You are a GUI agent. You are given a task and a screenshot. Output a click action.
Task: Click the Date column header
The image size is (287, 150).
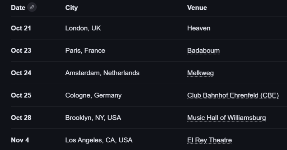coord(18,8)
